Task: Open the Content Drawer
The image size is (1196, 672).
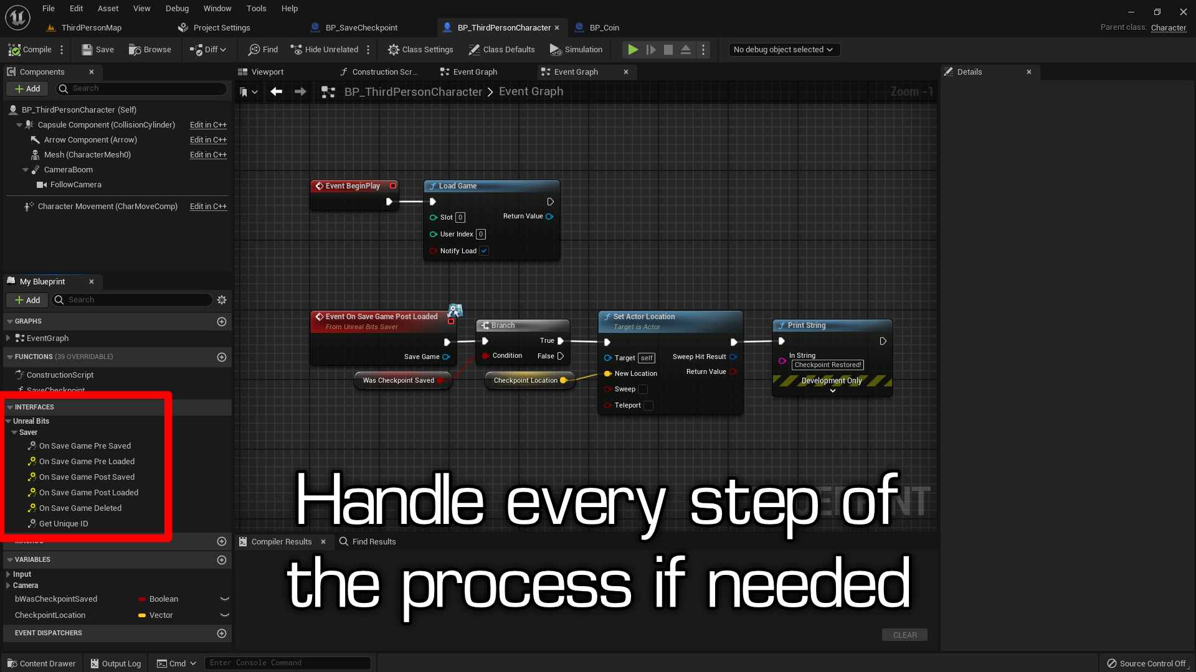Action: pos(41,663)
